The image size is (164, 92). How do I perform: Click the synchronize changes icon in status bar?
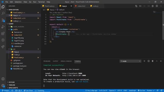(12, 90)
